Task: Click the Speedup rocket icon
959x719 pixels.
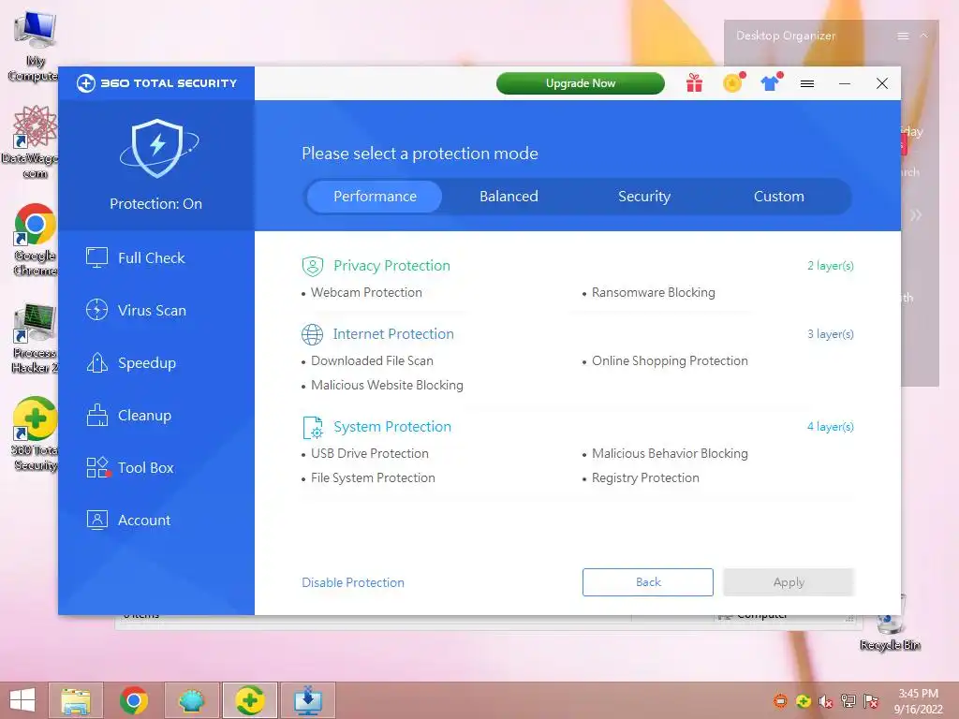Action: tap(96, 362)
